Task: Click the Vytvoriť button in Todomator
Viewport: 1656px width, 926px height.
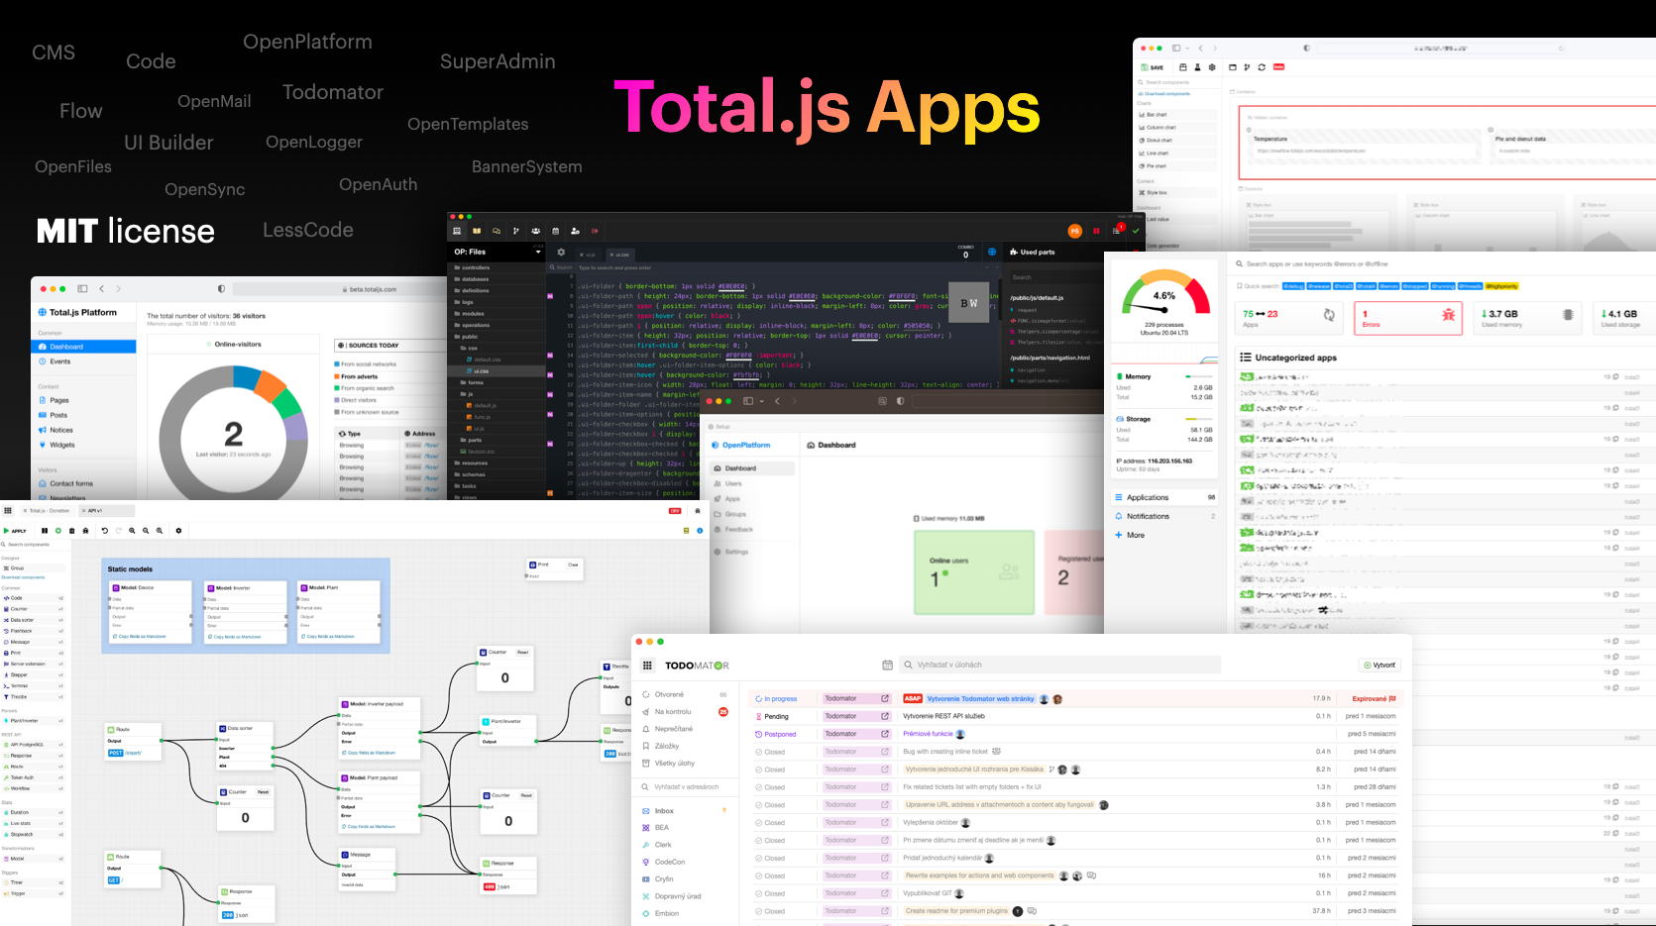Action: (x=1380, y=666)
